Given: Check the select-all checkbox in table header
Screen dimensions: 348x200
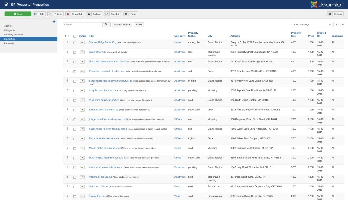Looking at the screenshot, I should coord(75,36).
